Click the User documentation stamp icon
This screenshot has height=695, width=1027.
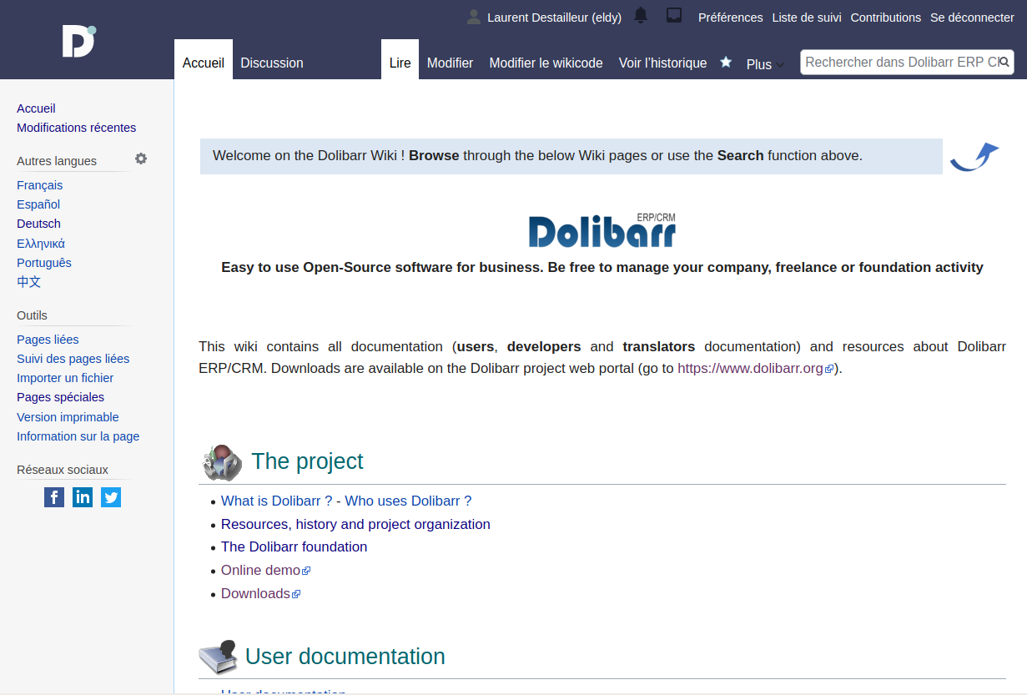click(x=219, y=657)
